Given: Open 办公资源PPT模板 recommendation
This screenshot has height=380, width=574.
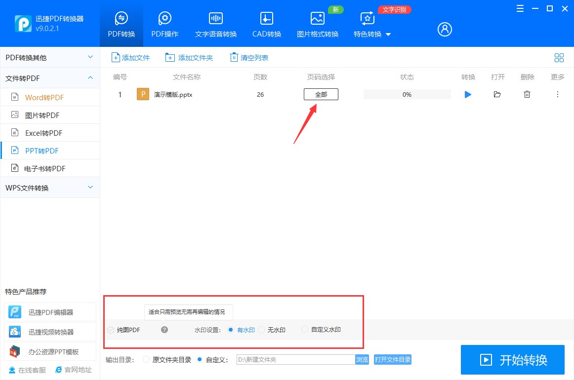Looking at the screenshot, I should (50, 351).
